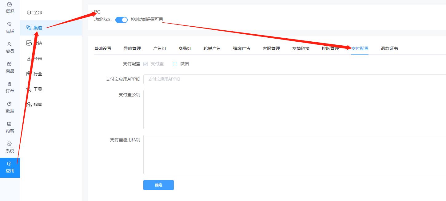Click the PC heading text
Image resolution: width=446 pixels, height=201 pixels.
pos(97,12)
